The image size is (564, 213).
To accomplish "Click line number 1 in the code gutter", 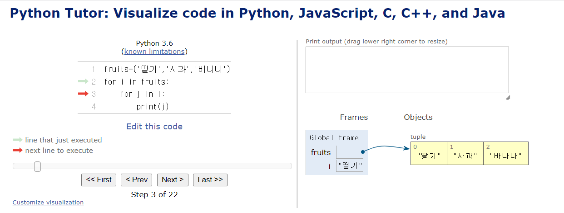I will click(x=94, y=69).
